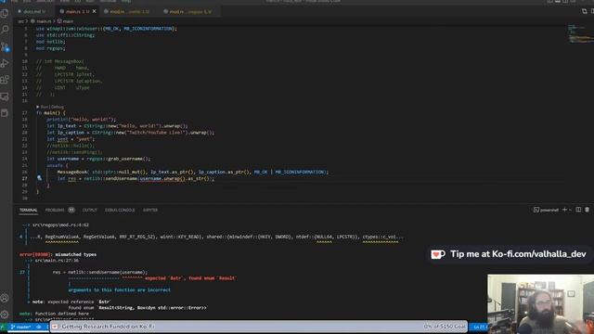The height and width of the screenshot is (334, 594).
Task: Close the main.rs editor tab
Action: pyautogui.click(x=95, y=11)
